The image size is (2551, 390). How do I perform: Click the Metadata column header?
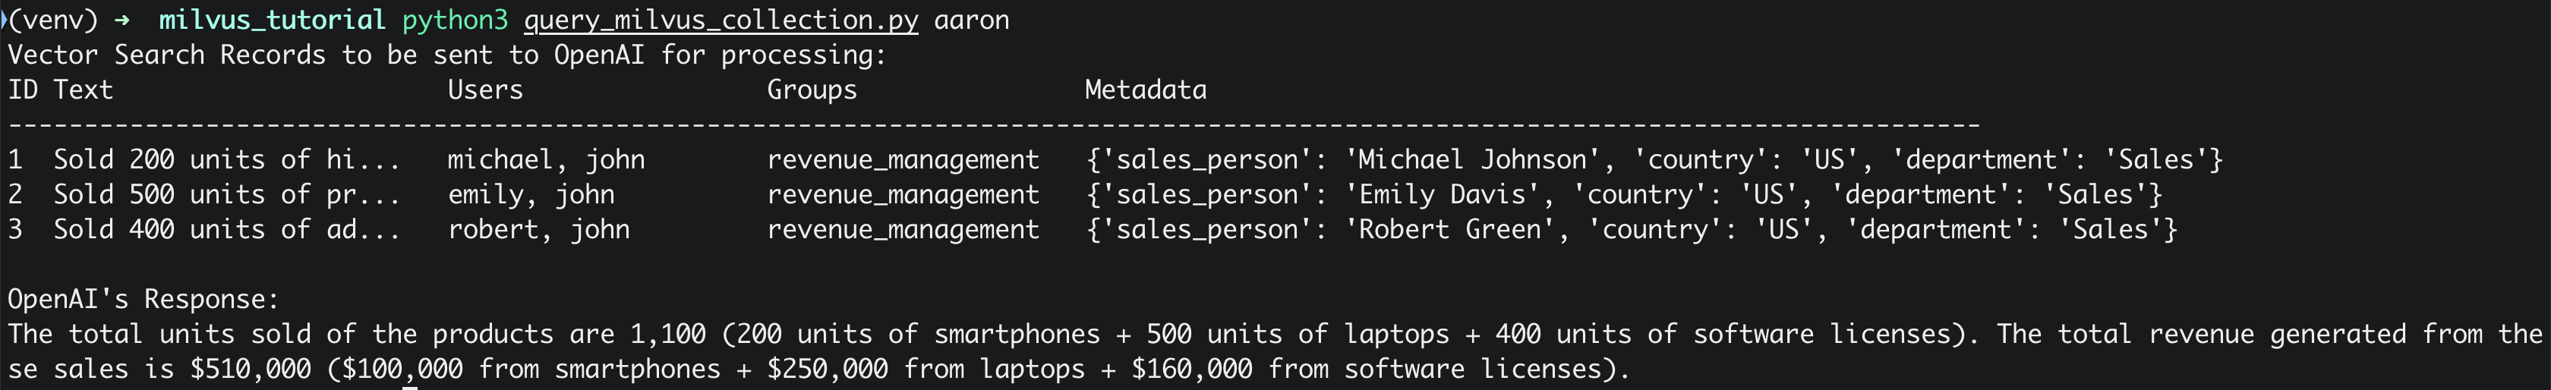pos(1146,90)
